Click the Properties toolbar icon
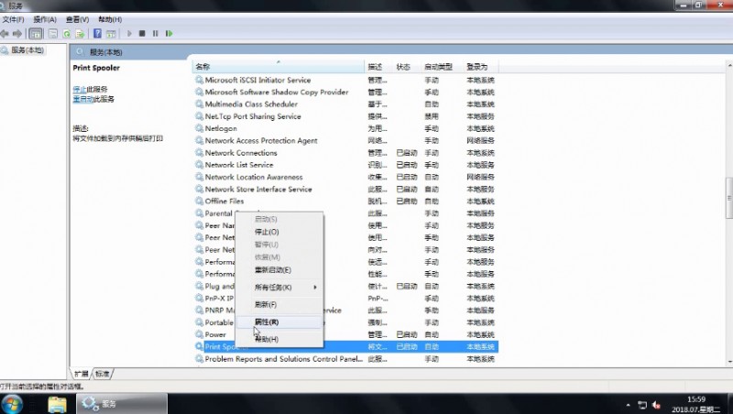The image size is (733, 414). tap(53, 34)
